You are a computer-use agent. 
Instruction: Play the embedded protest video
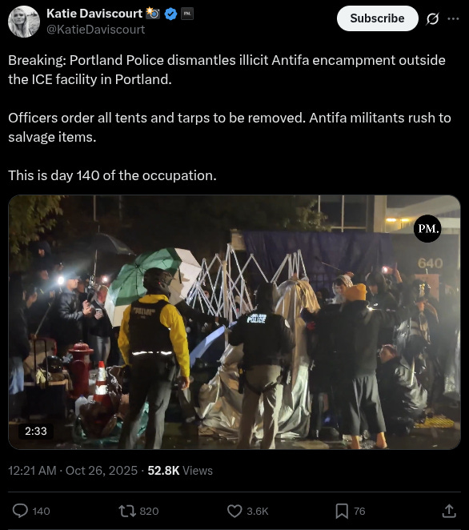(234, 322)
